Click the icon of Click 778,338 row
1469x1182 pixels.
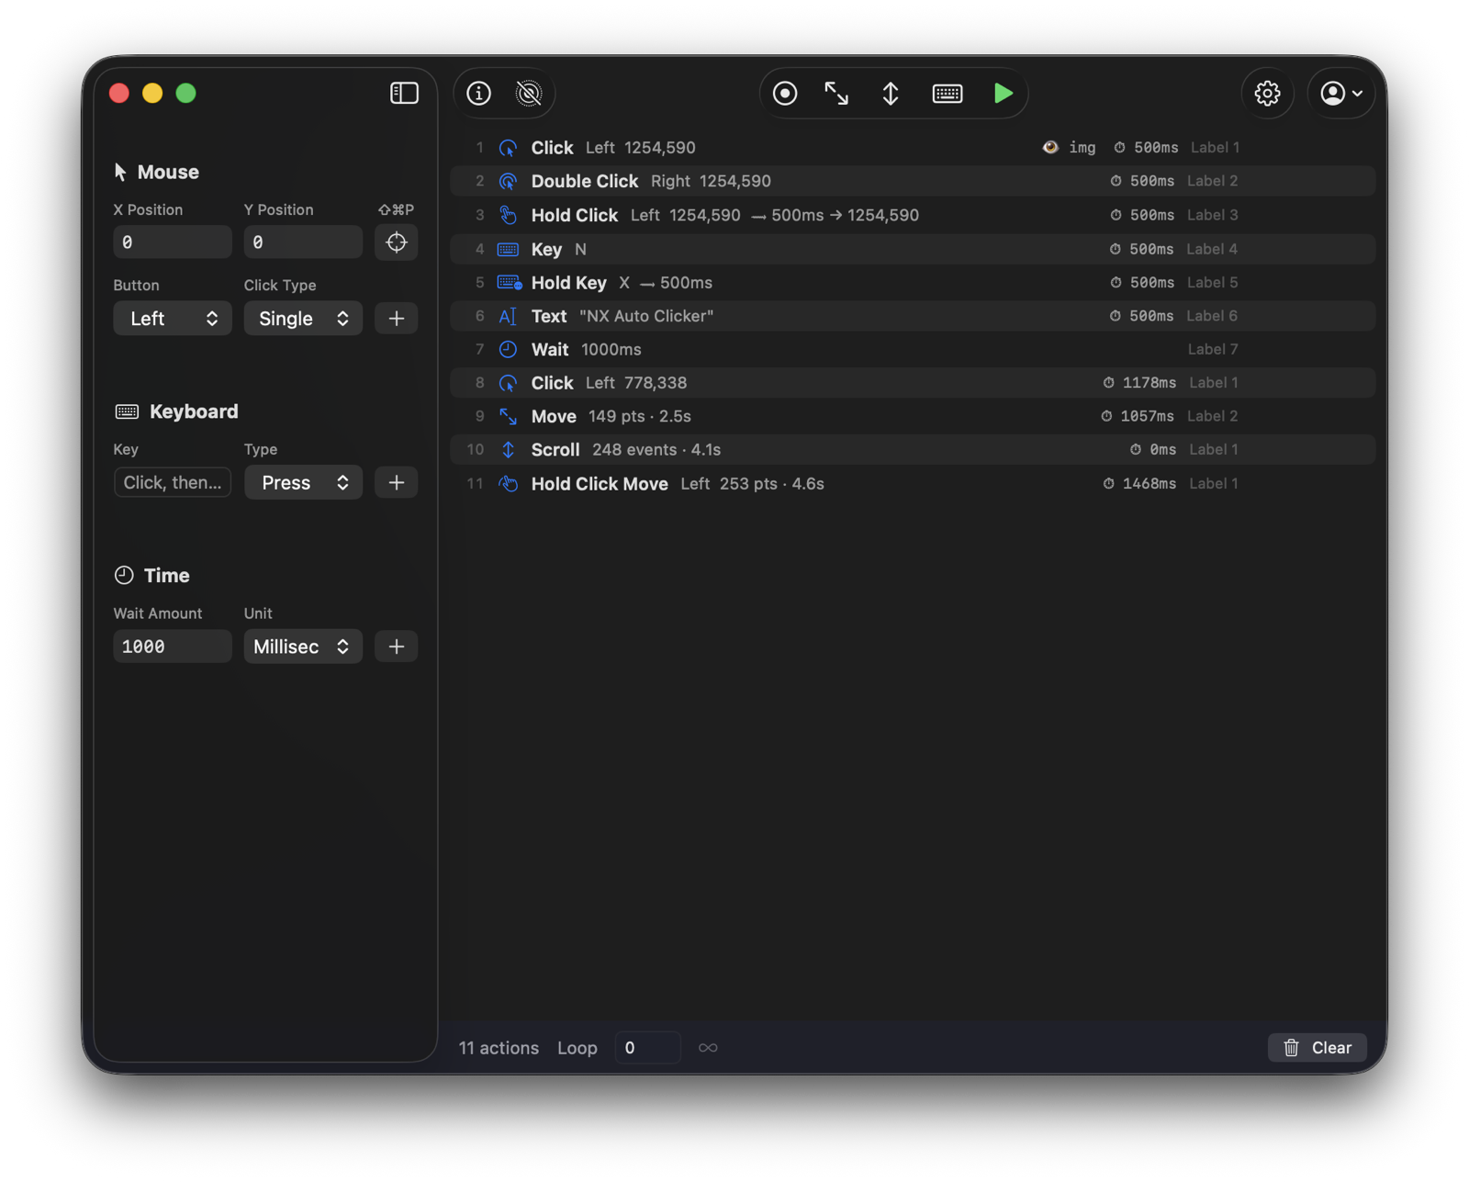[x=508, y=383]
